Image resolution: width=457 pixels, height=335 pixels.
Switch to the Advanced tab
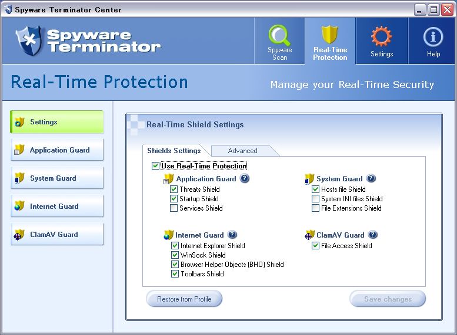pos(242,151)
